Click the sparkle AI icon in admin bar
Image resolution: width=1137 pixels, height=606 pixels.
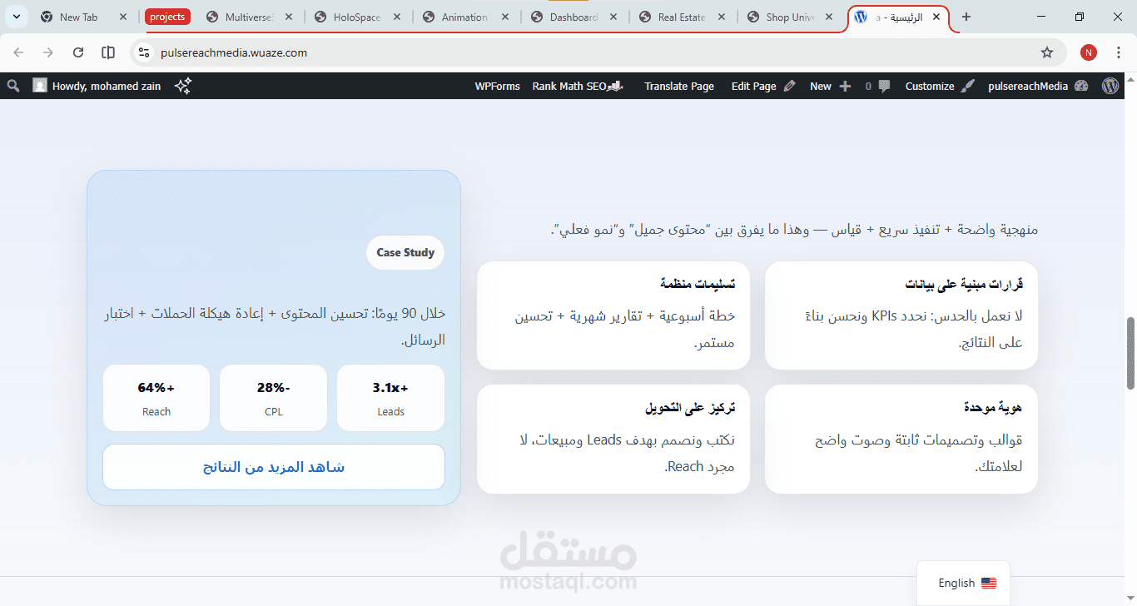(x=183, y=86)
